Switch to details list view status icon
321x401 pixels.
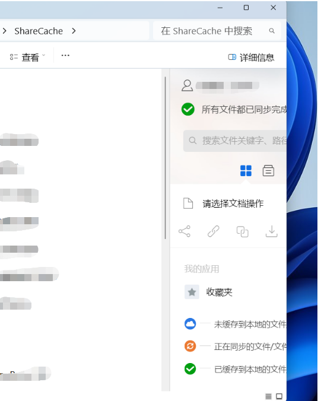[x=268, y=396]
